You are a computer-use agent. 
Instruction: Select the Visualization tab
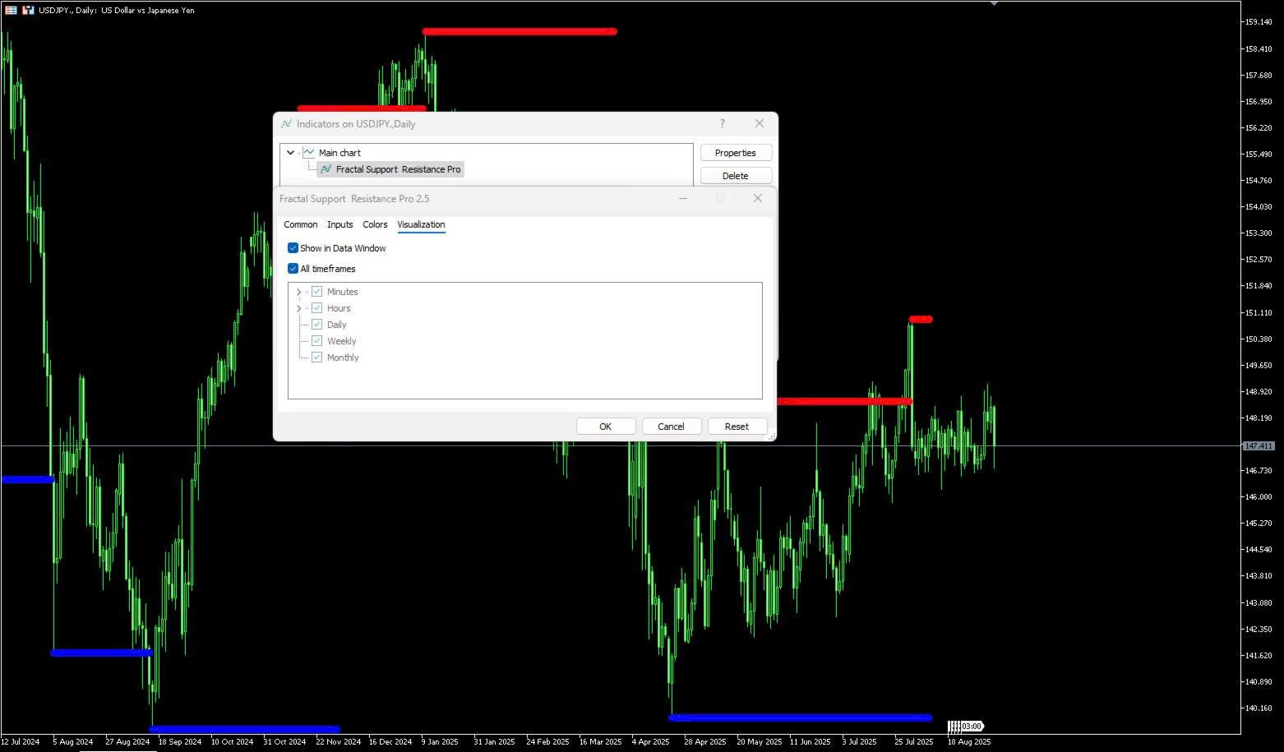point(421,224)
